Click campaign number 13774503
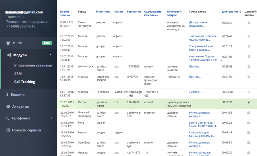Image resolution: width=257 pixels, height=156 pixels. click(x=133, y=66)
